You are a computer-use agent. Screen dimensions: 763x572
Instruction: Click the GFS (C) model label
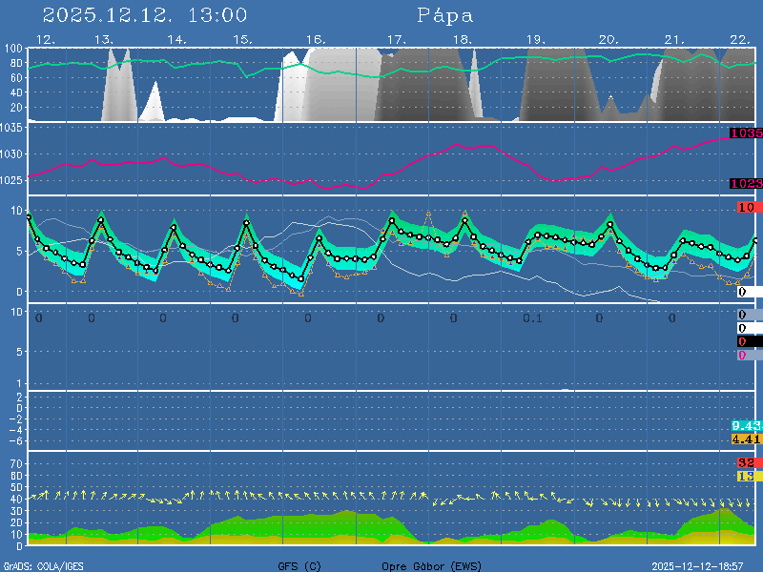[299, 566]
